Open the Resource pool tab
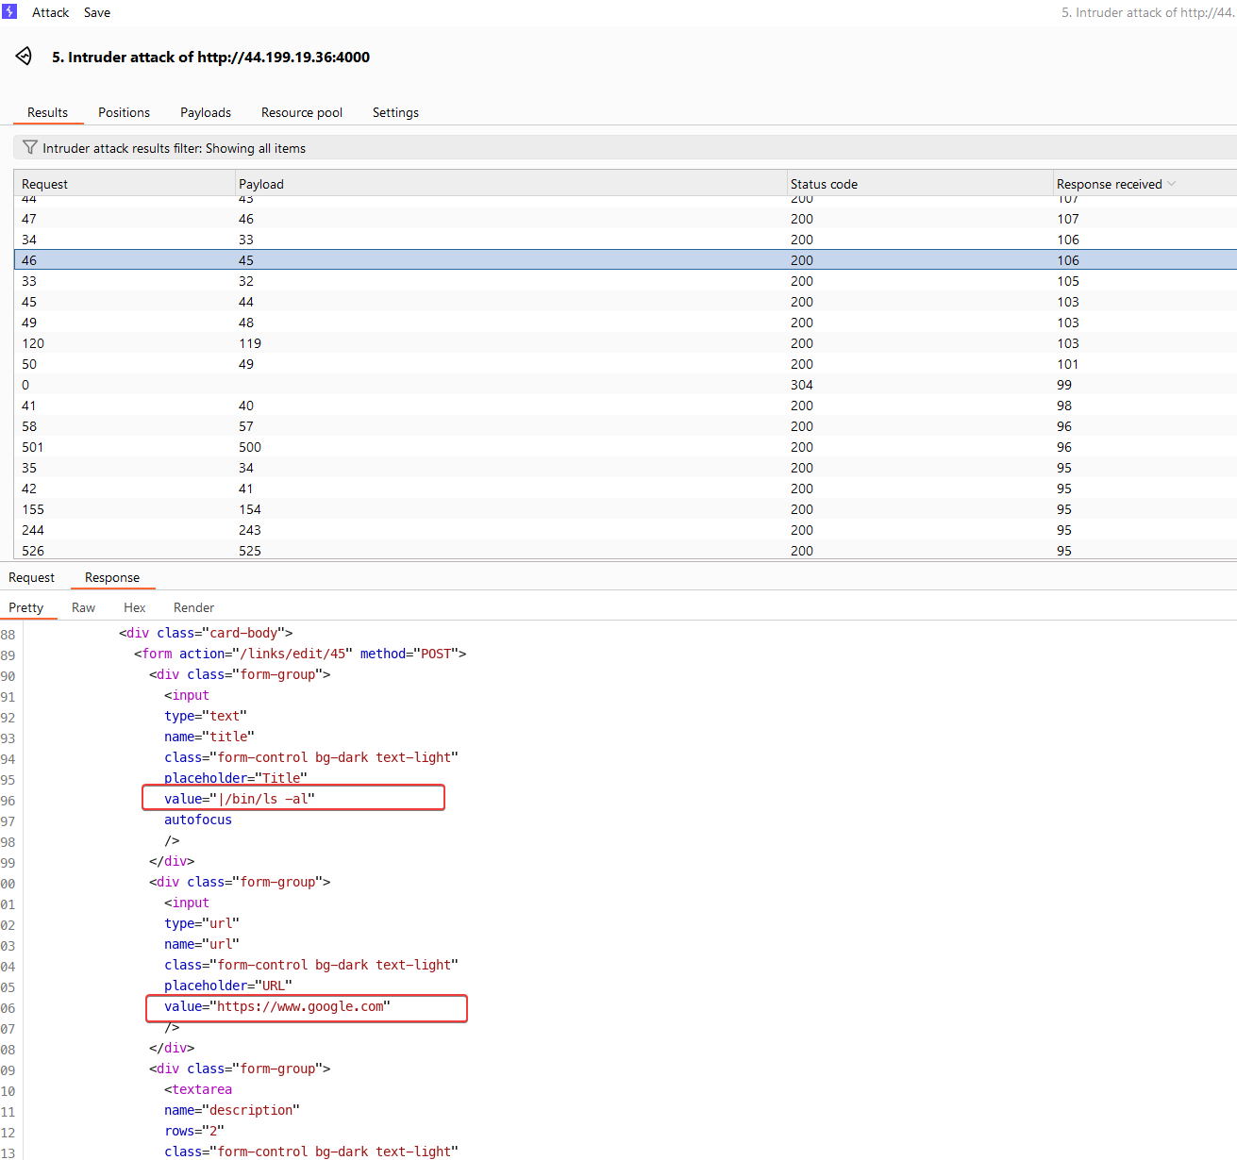1237x1160 pixels. (x=301, y=112)
